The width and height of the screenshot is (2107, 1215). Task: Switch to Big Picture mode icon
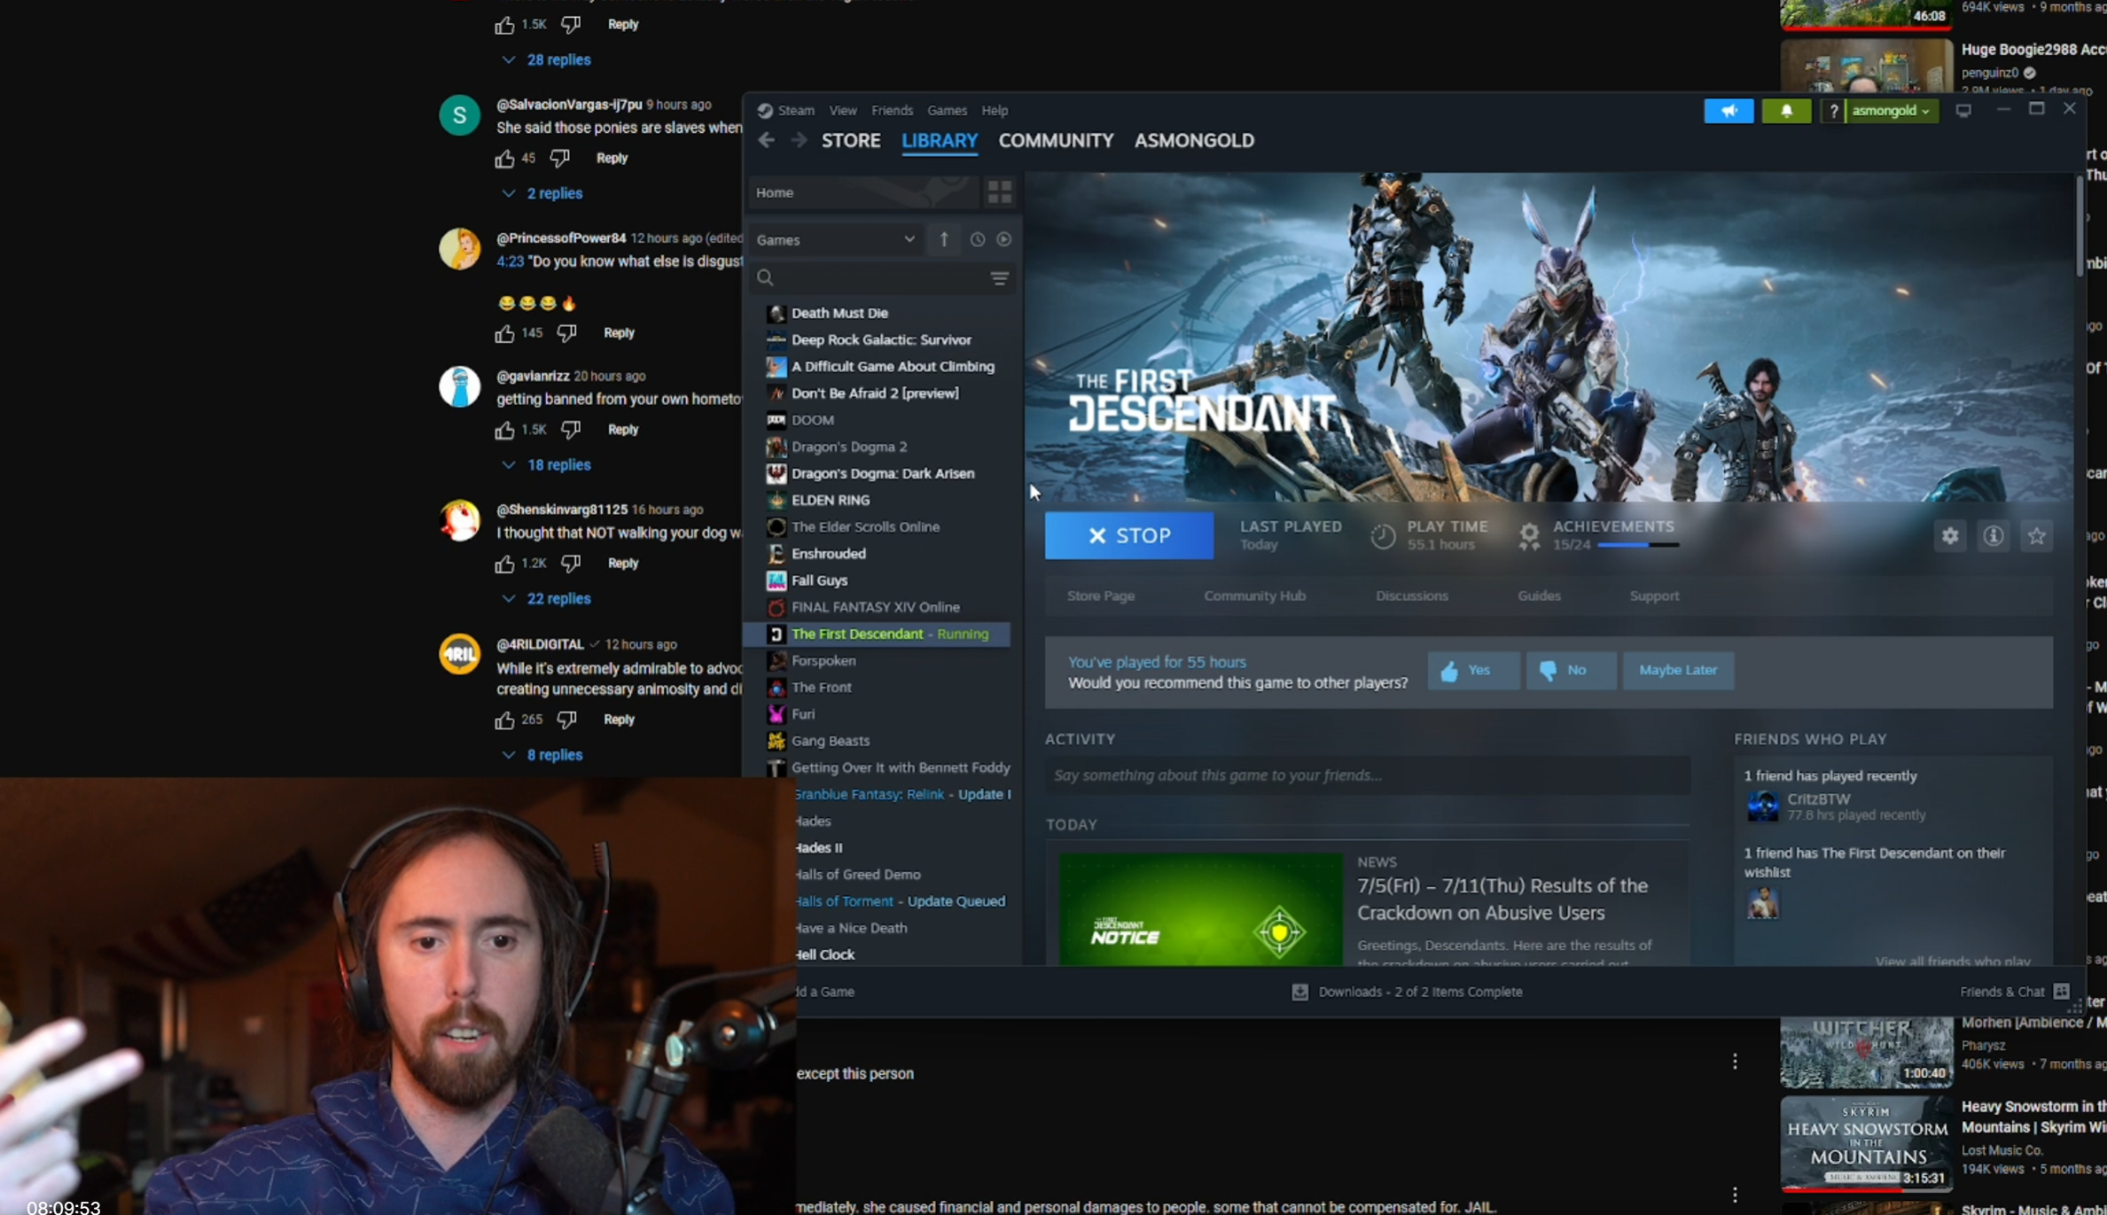click(x=1963, y=111)
